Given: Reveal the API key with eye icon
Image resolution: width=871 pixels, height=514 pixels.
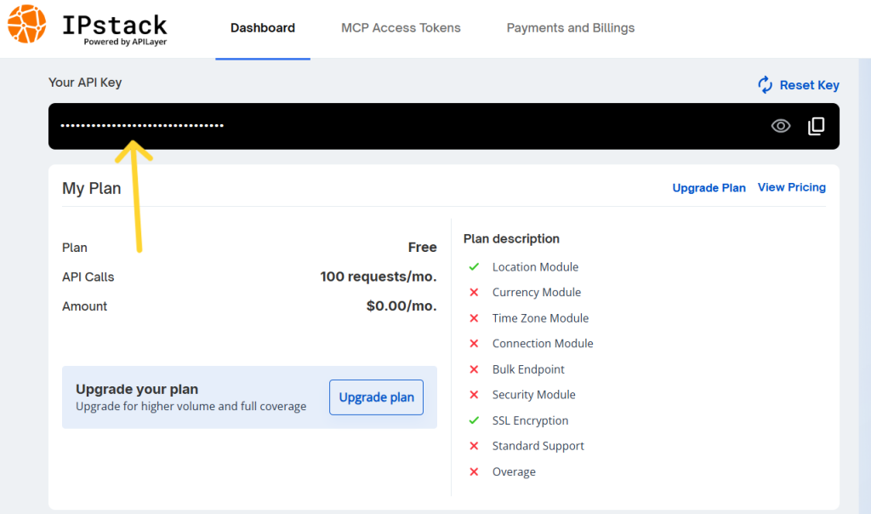Looking at the screenshot, I should tap(781, 126).
